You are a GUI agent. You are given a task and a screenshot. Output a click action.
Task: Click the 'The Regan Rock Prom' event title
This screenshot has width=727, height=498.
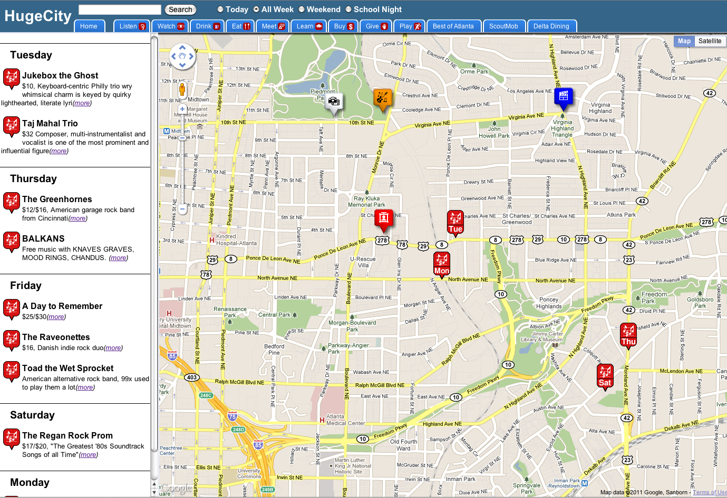pos(67,435)
